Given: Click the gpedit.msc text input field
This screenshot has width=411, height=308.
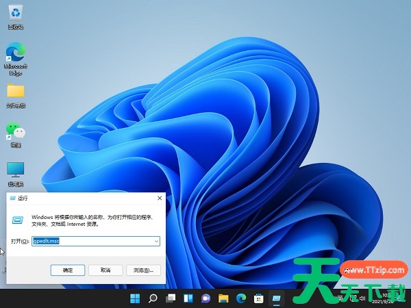Looking at the screenshot, I should pos(96,241).
